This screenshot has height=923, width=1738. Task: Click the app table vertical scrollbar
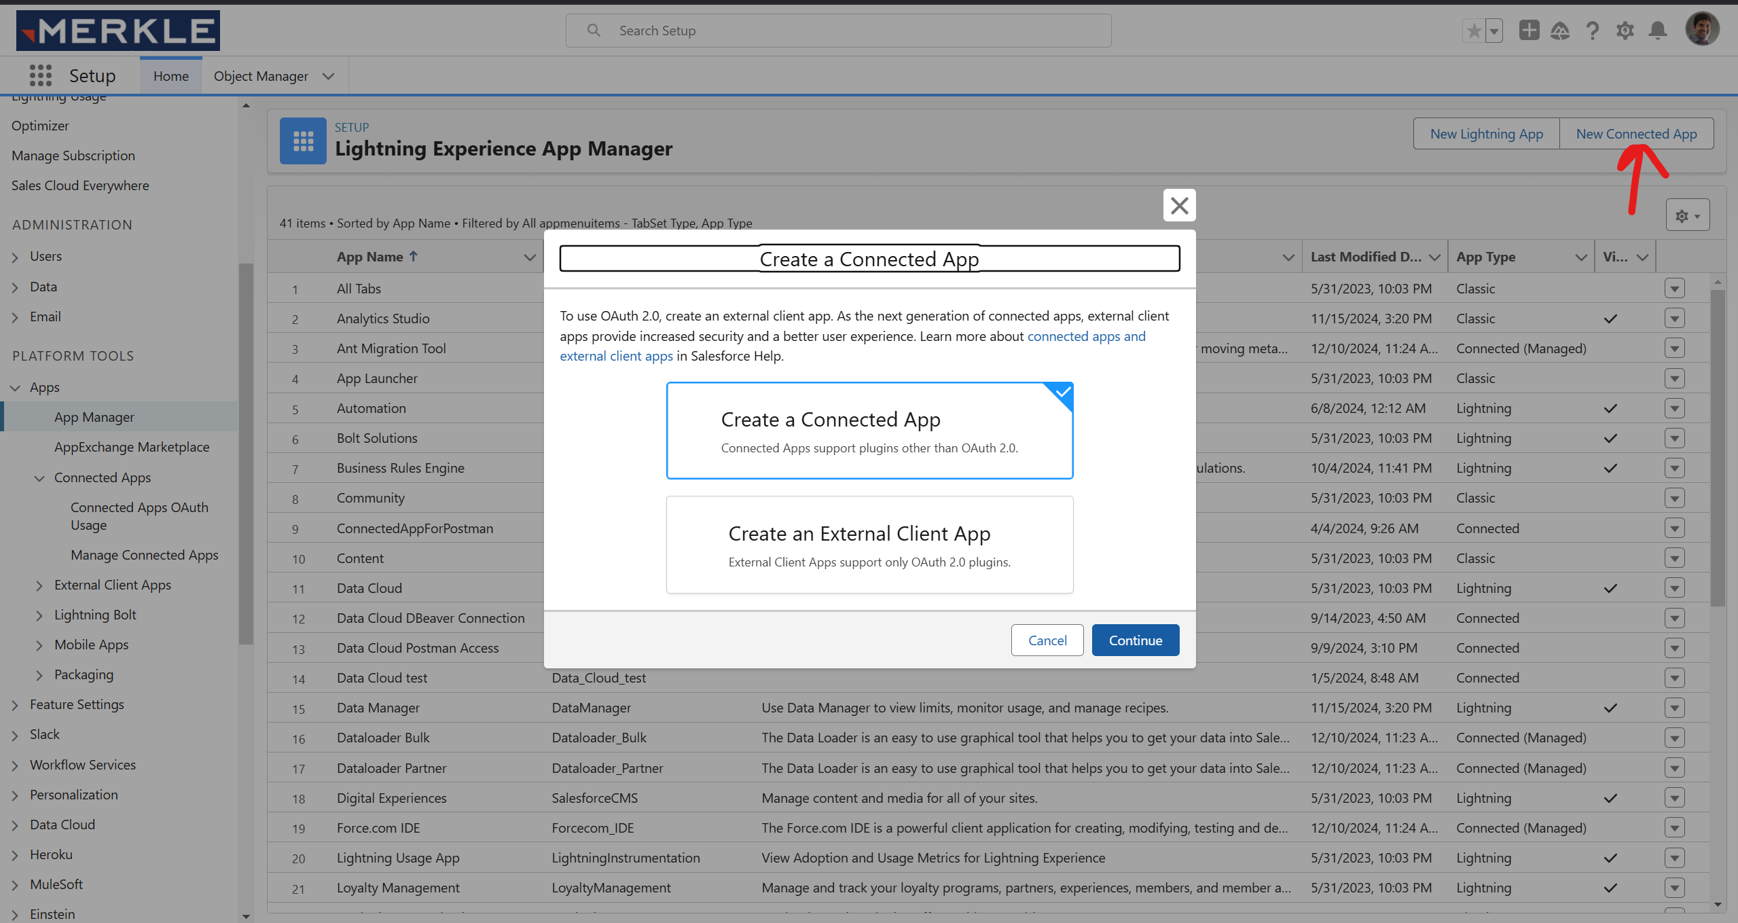point(1718,448)
